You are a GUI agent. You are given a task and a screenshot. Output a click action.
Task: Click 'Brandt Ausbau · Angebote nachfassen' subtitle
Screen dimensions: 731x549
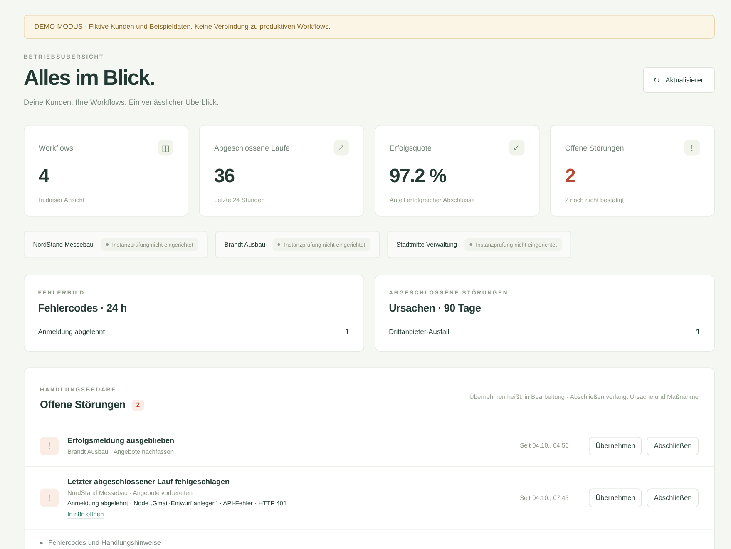tap(121, 452)
